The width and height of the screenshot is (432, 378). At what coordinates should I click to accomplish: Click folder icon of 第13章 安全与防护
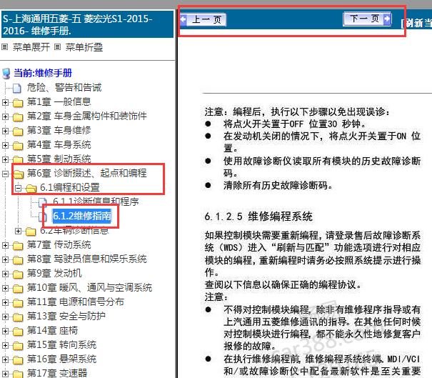18,317
